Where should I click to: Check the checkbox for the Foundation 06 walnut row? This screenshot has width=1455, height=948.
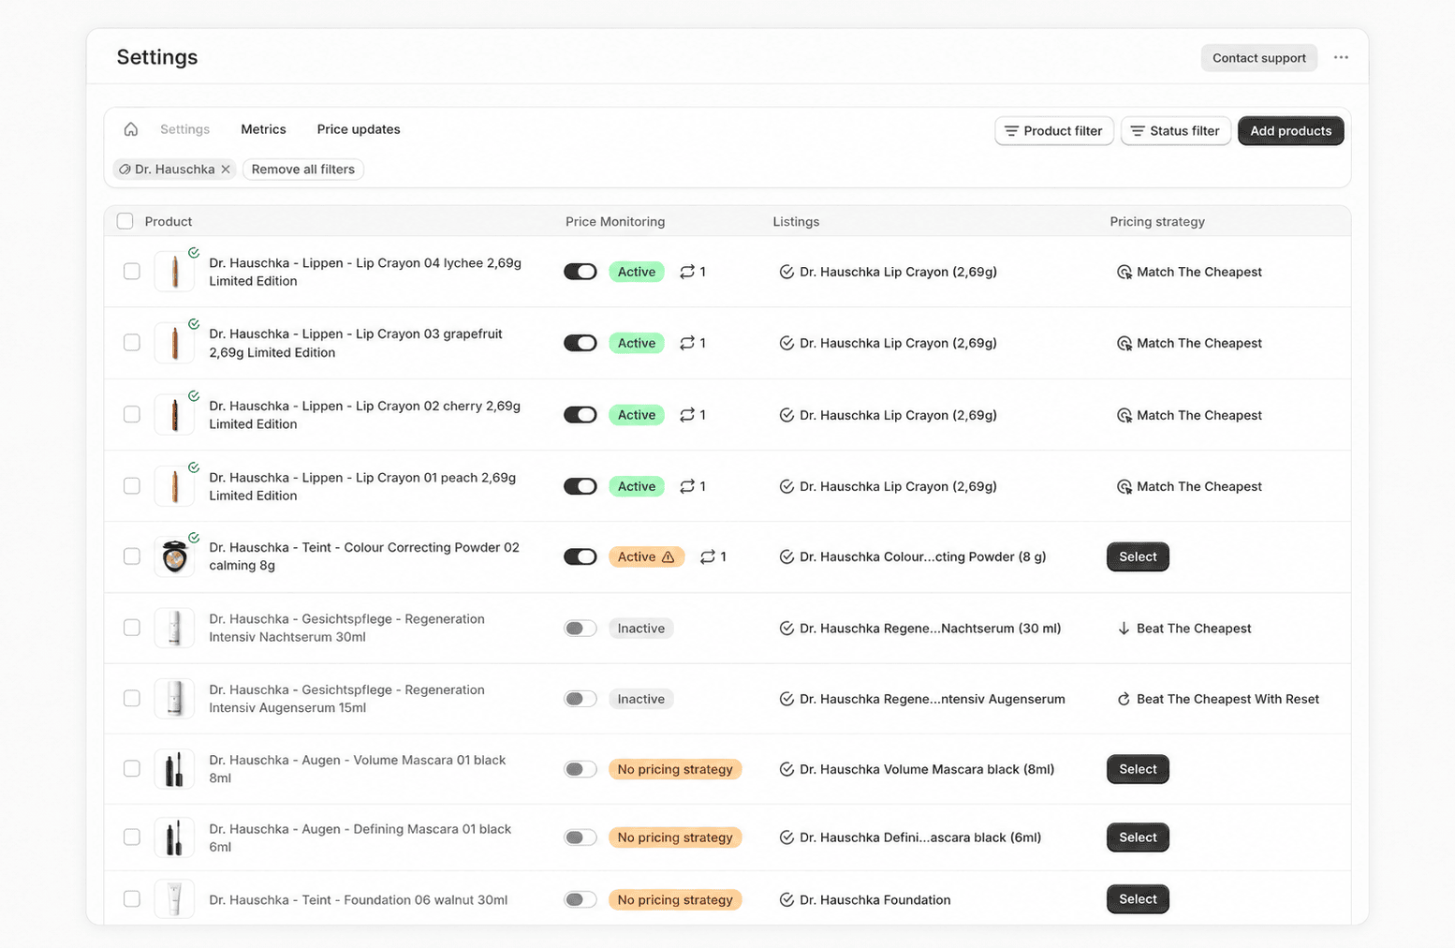pyautogui.click(x=132, y=899)
